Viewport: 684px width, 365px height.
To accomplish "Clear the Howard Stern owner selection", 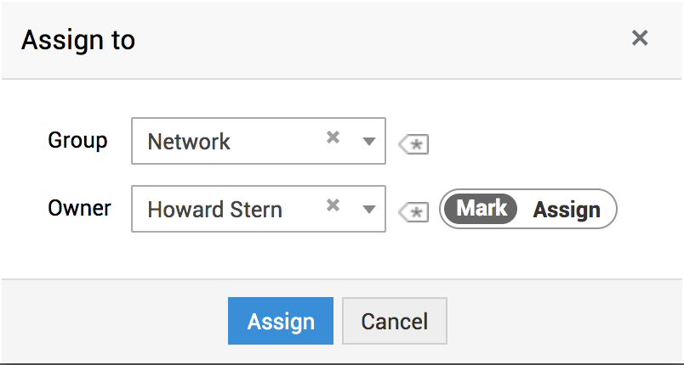I will [333, 206].
